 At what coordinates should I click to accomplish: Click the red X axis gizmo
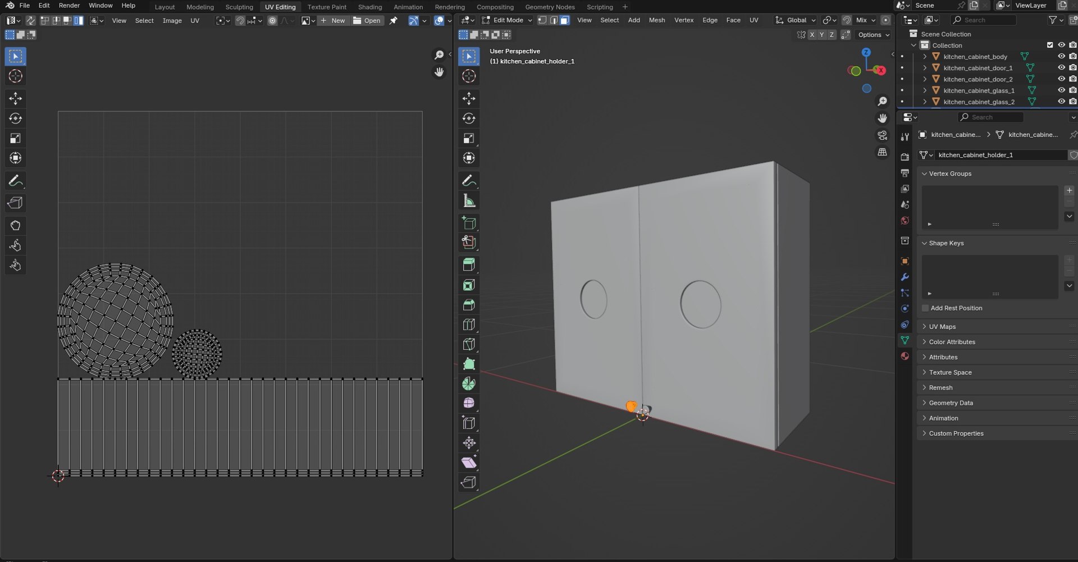tap(880, 70)
